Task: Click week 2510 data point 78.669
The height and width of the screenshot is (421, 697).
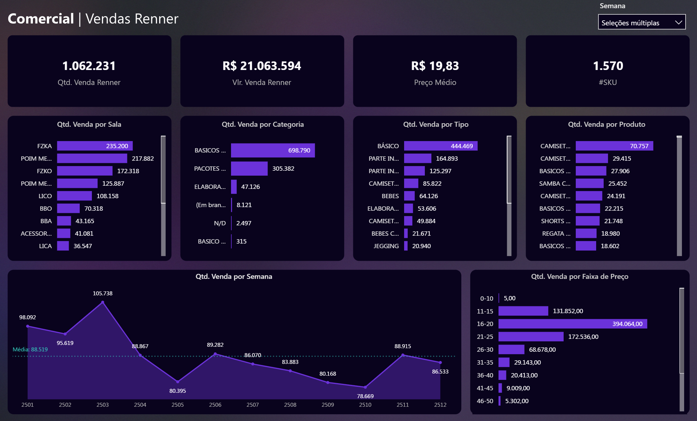Action: pos(365,387)
